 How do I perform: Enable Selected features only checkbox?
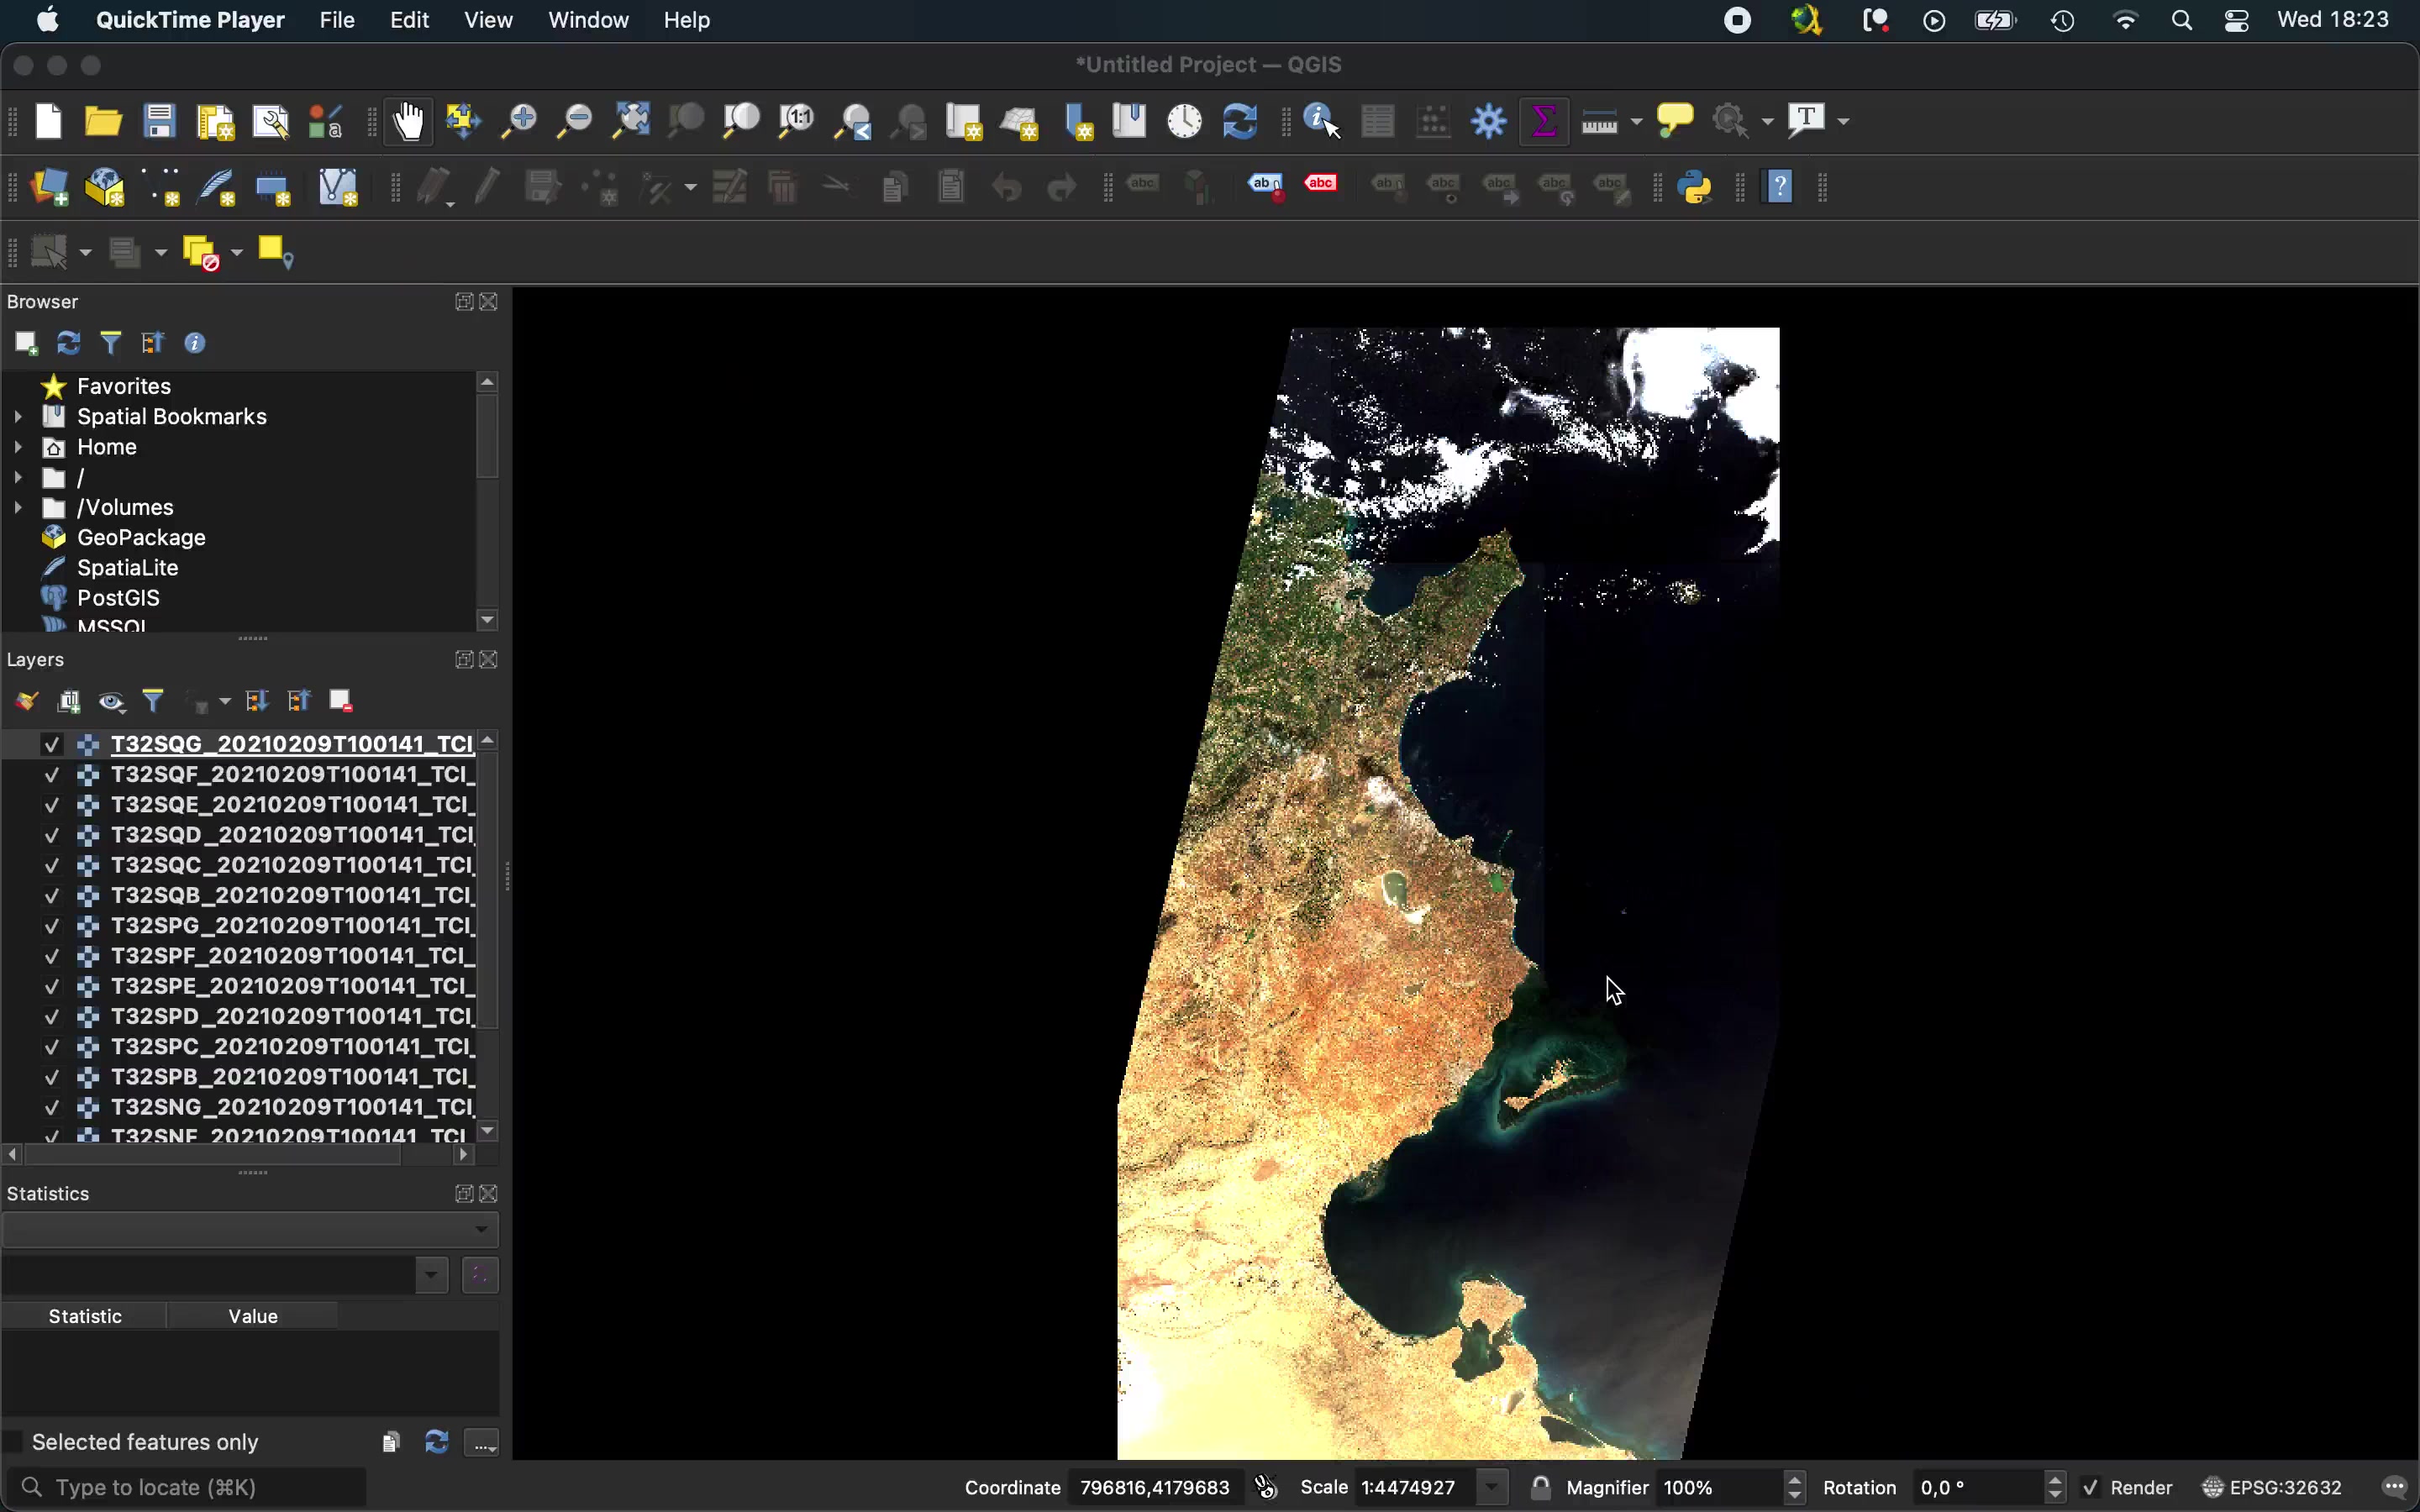click(x=14, y=1442)
